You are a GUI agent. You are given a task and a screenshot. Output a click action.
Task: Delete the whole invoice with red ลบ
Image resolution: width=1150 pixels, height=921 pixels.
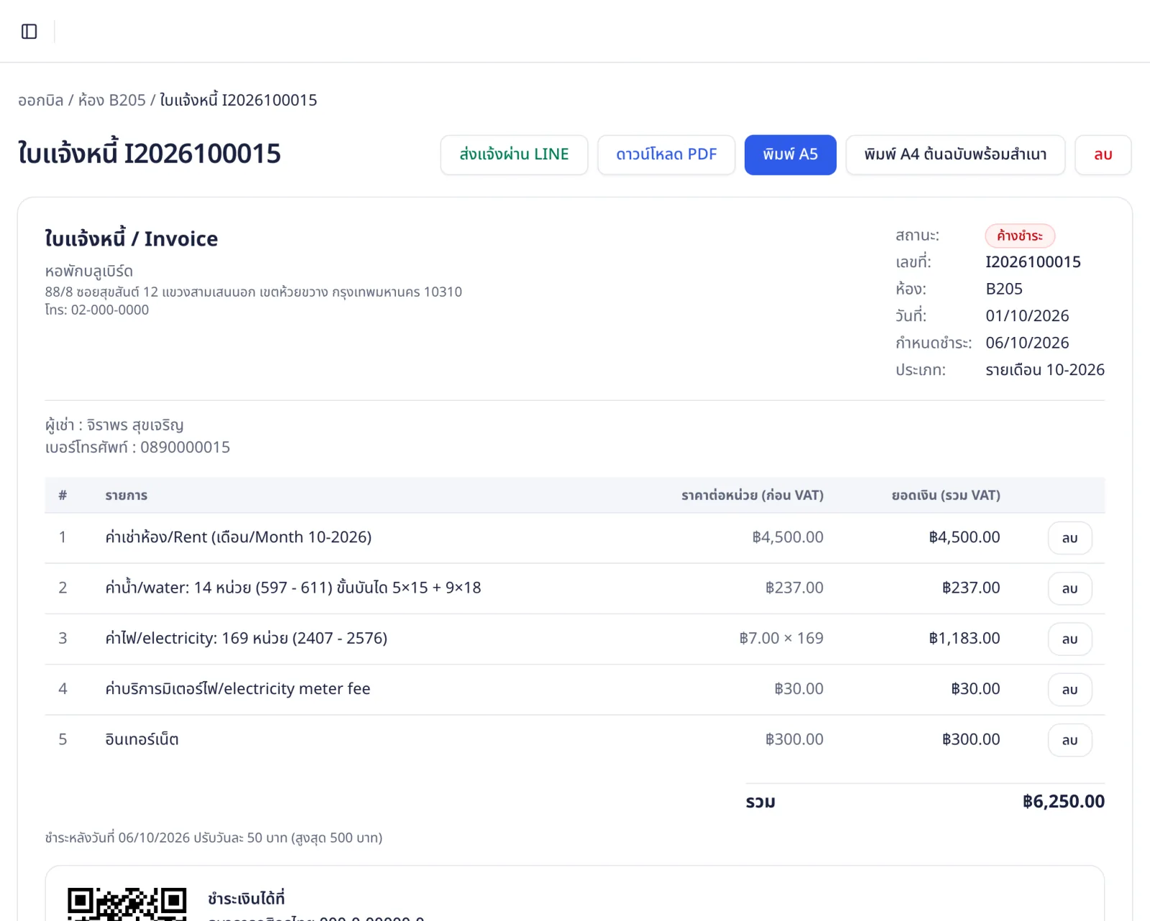pos(1103,154)
